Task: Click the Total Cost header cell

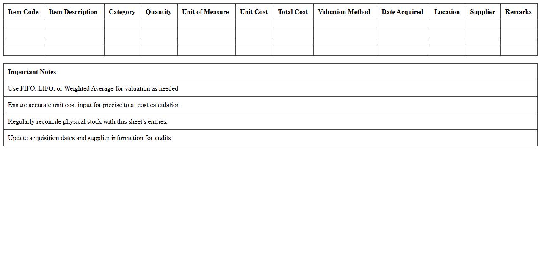Action: click(x=293, y=12)
